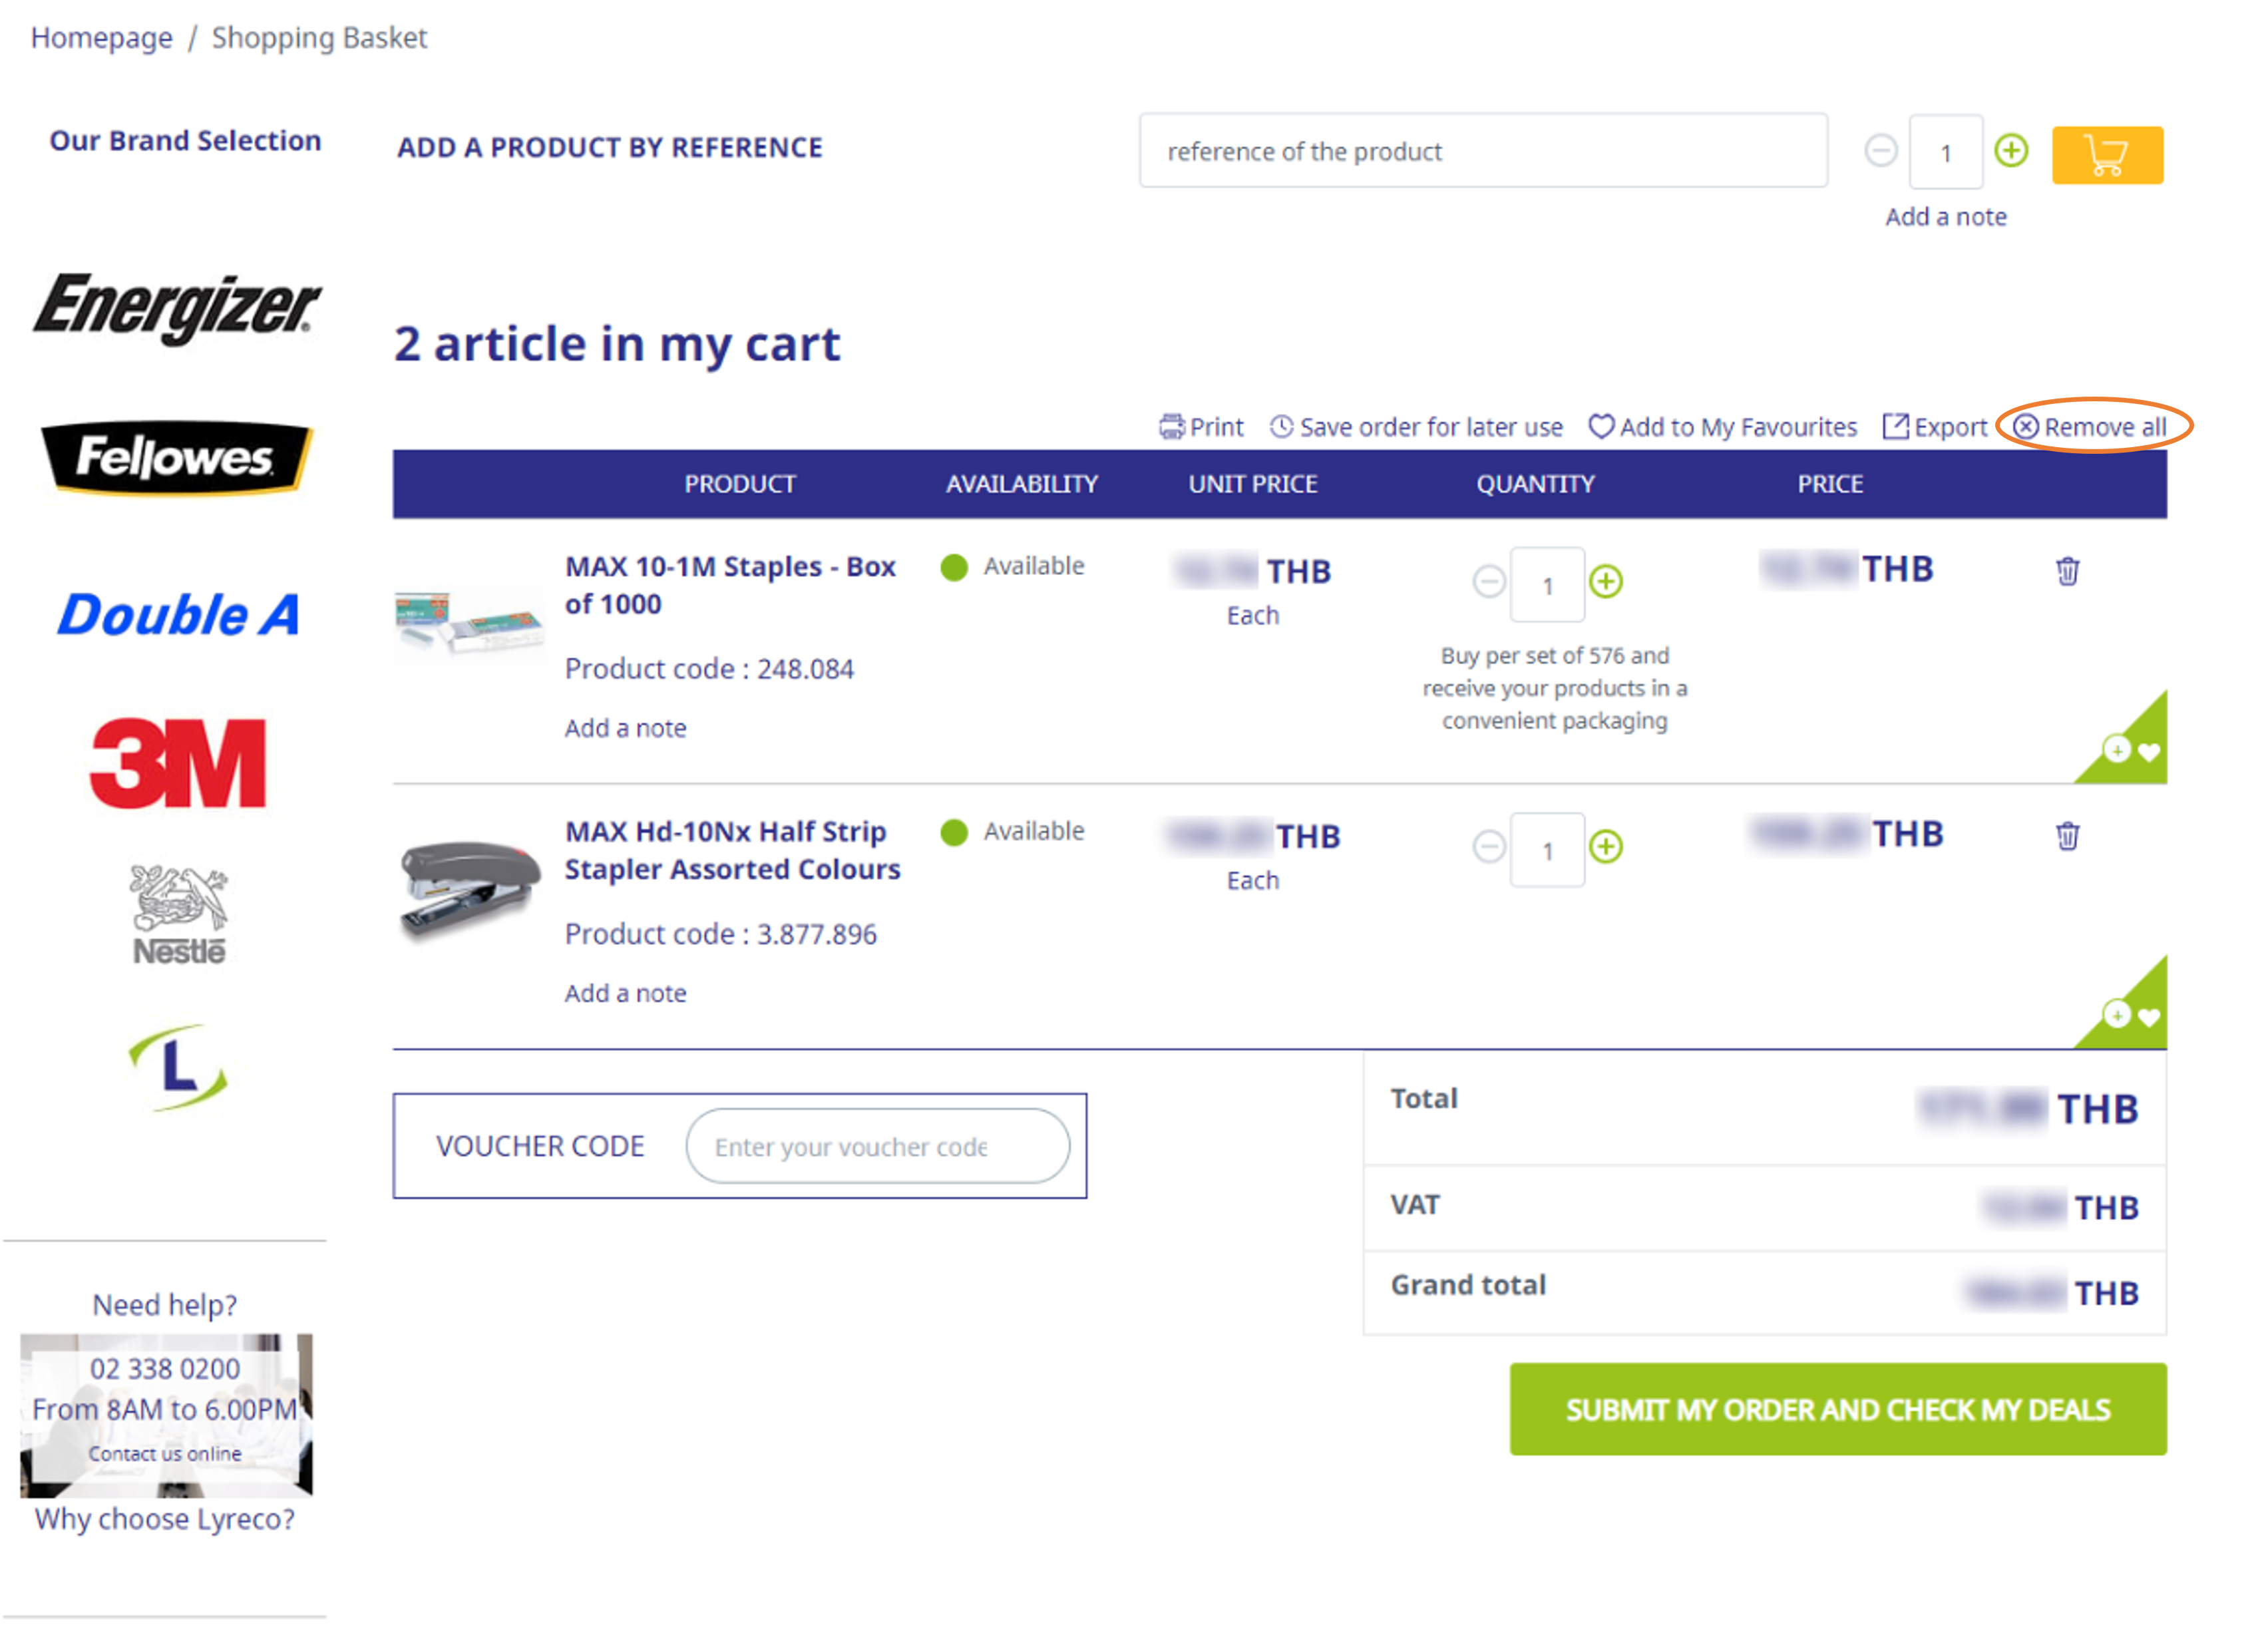Click the AVAILABILITY column header
The image size is (2268, 1647).
click(1022, 484)
